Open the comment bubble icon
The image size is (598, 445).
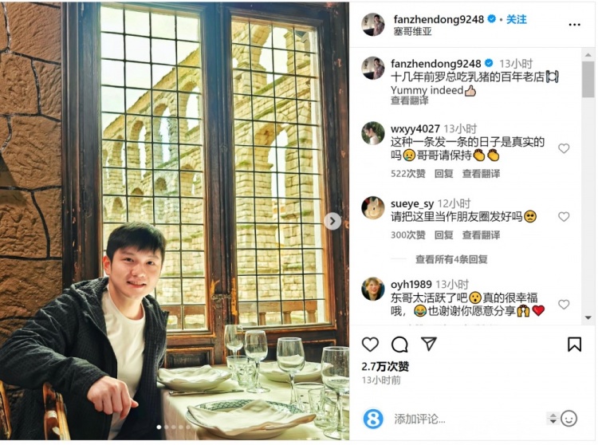[x=399, y=345]
